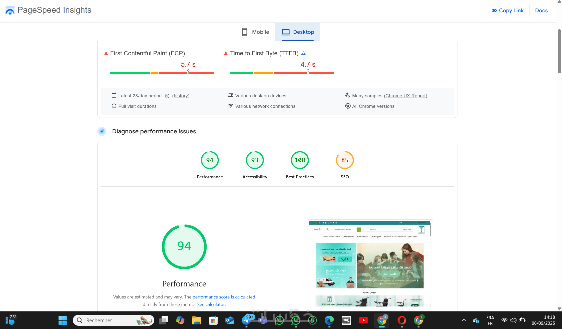This screenshot has height=329, width=562.
Task: Select the Desktop tab
Action: [298, 32]
